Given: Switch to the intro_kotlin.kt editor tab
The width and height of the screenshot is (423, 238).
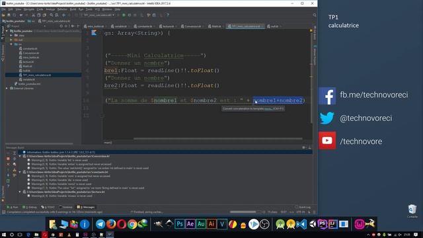Looking at the screenshot, I should (x=95, y=26).
